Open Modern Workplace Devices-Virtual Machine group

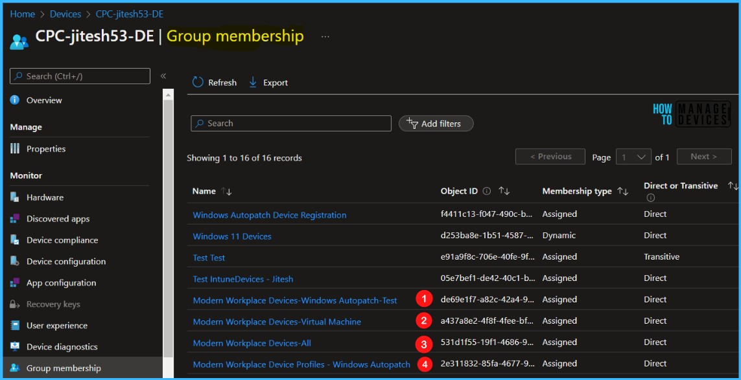pos(277,322)
